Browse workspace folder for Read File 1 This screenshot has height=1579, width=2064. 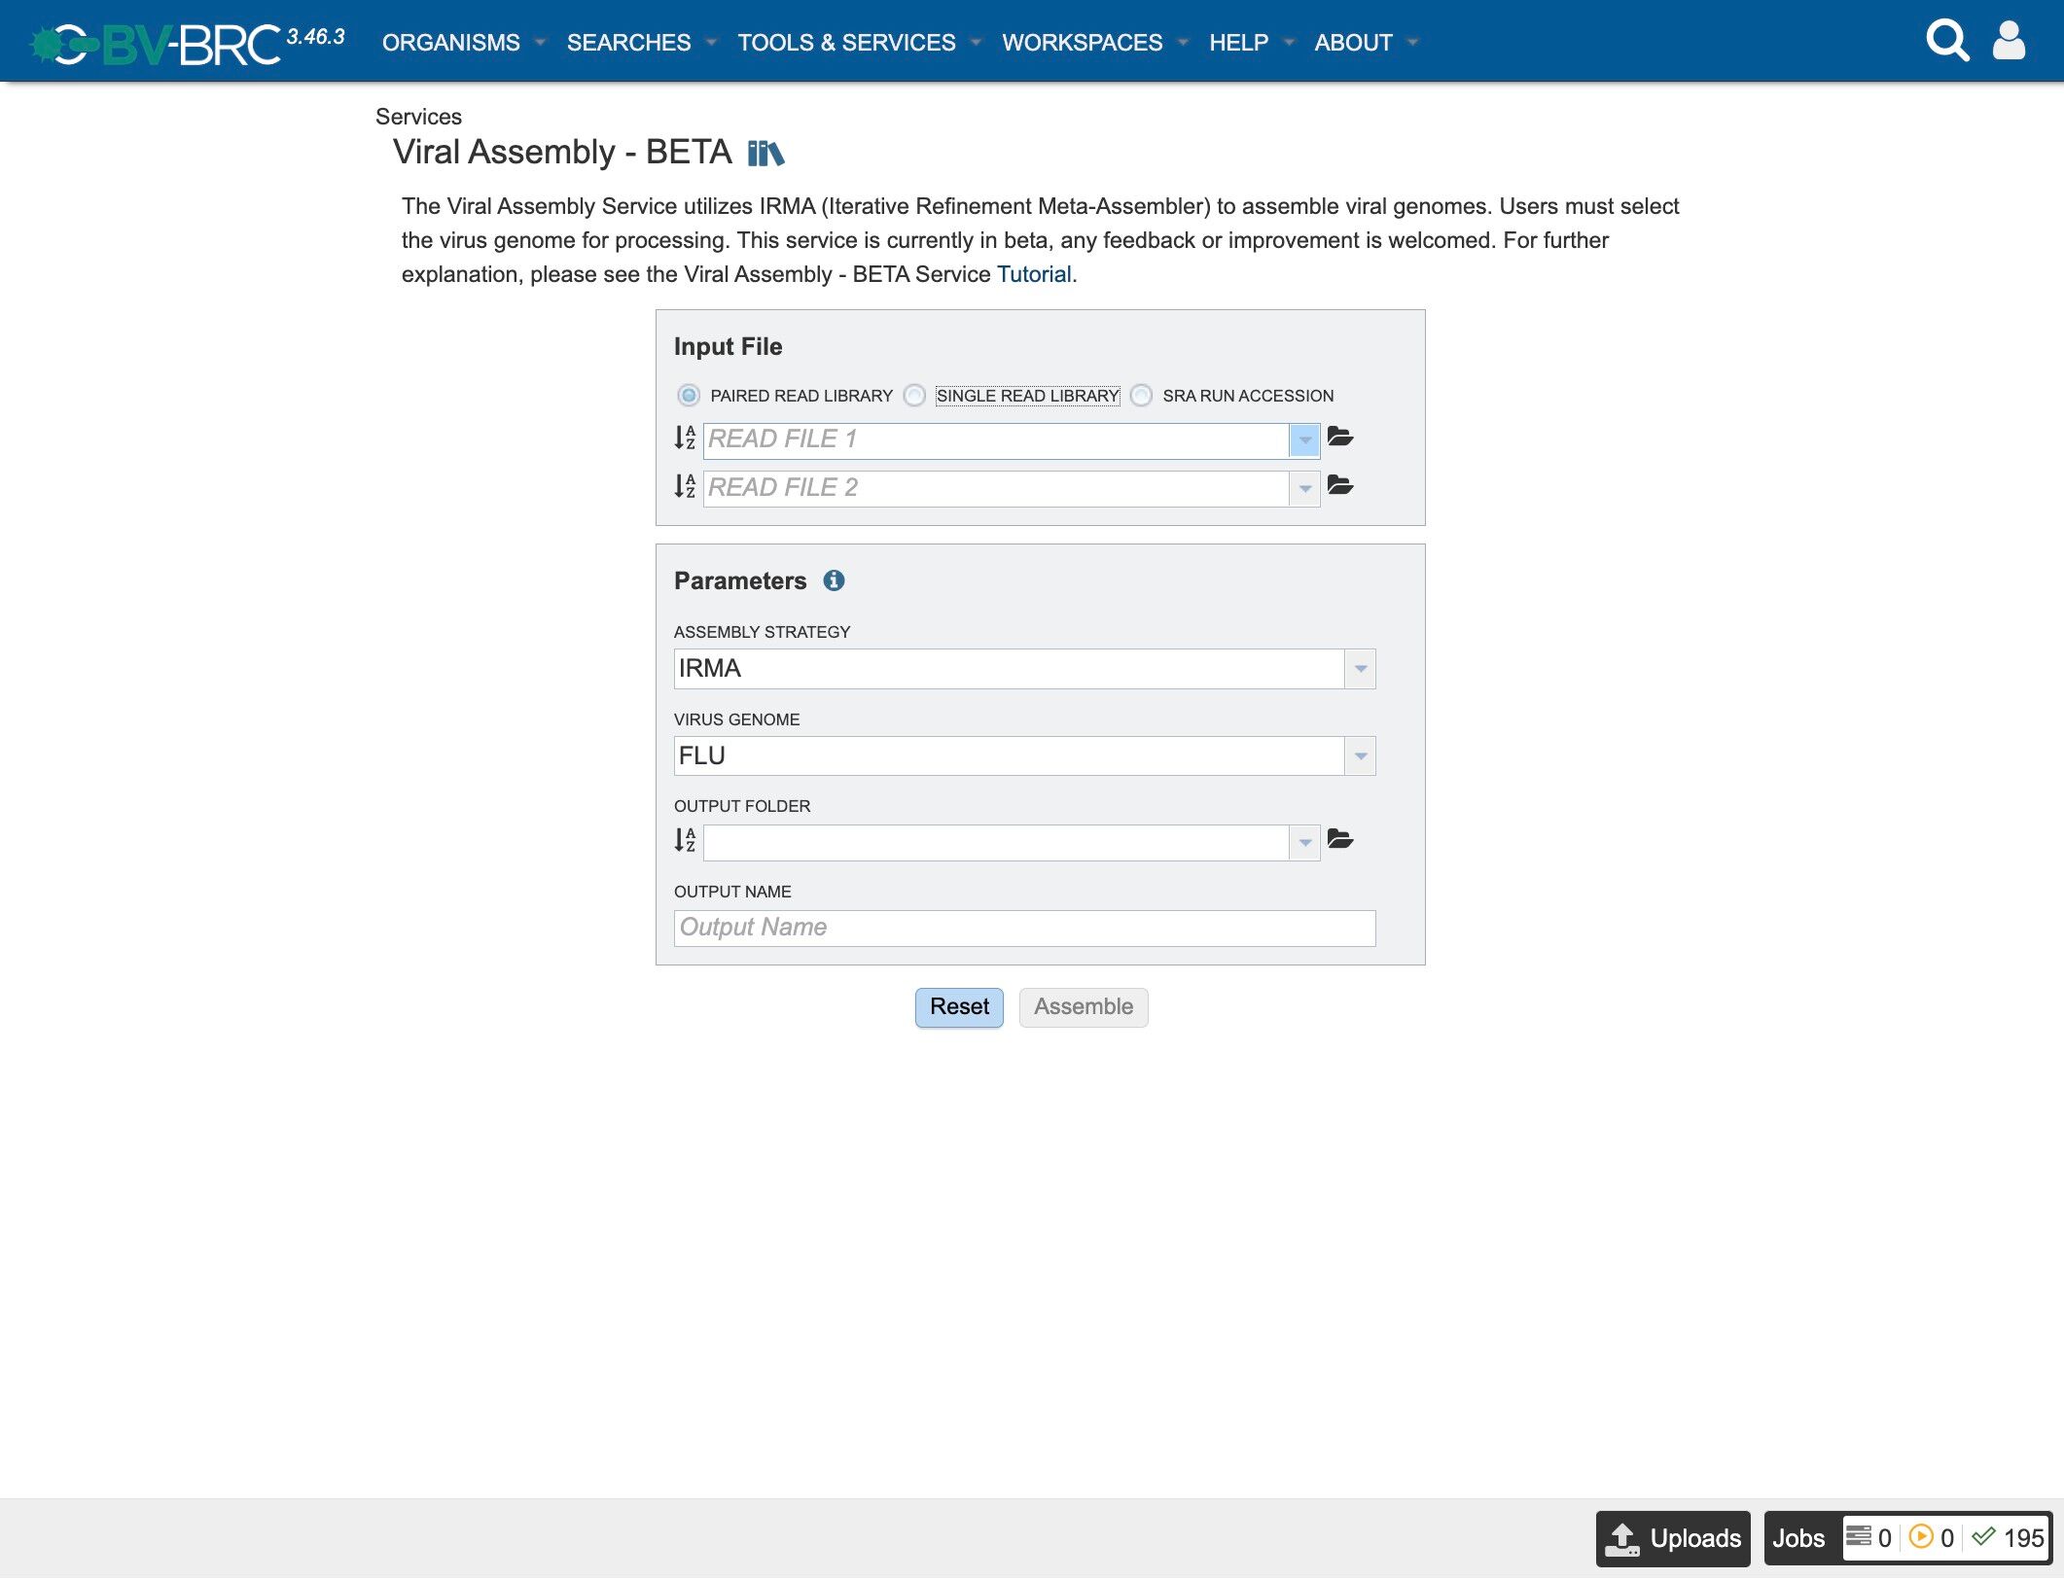pos(1340,438)
